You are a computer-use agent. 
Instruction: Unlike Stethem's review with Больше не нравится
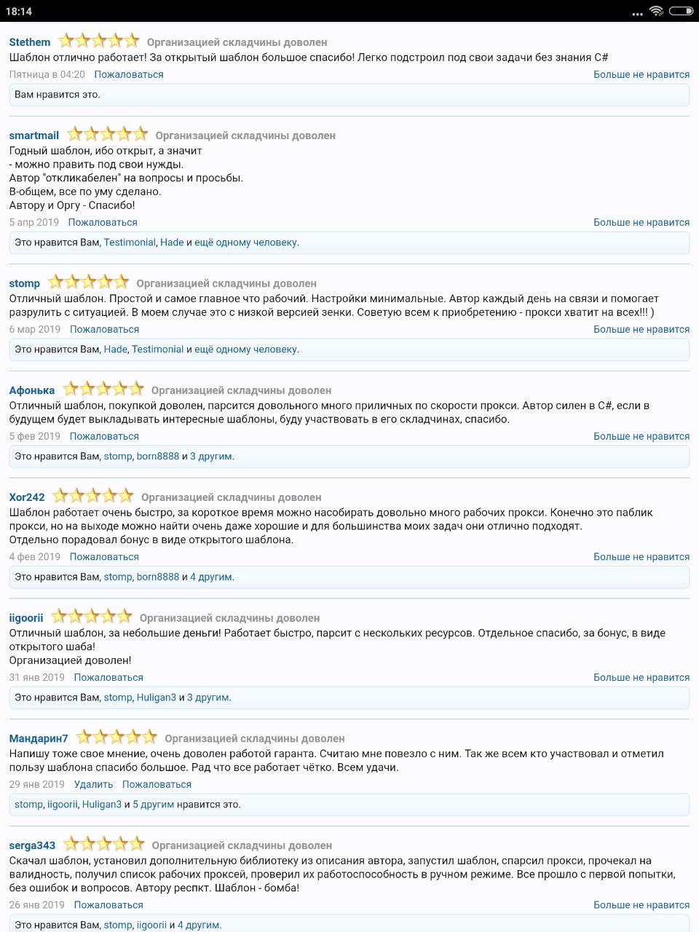(641, 74)
